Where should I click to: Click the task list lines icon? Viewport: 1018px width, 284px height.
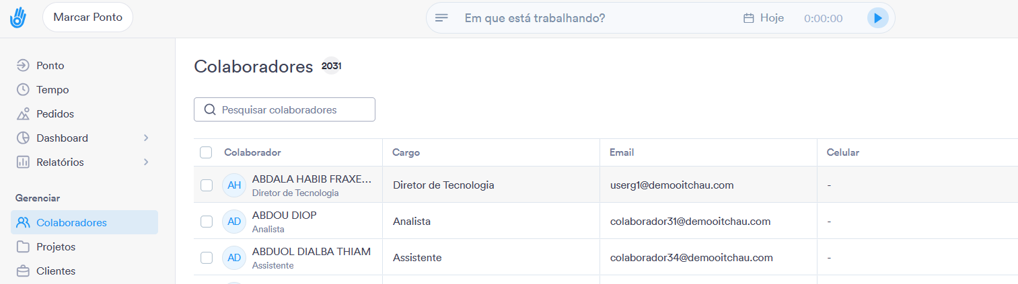441,18
